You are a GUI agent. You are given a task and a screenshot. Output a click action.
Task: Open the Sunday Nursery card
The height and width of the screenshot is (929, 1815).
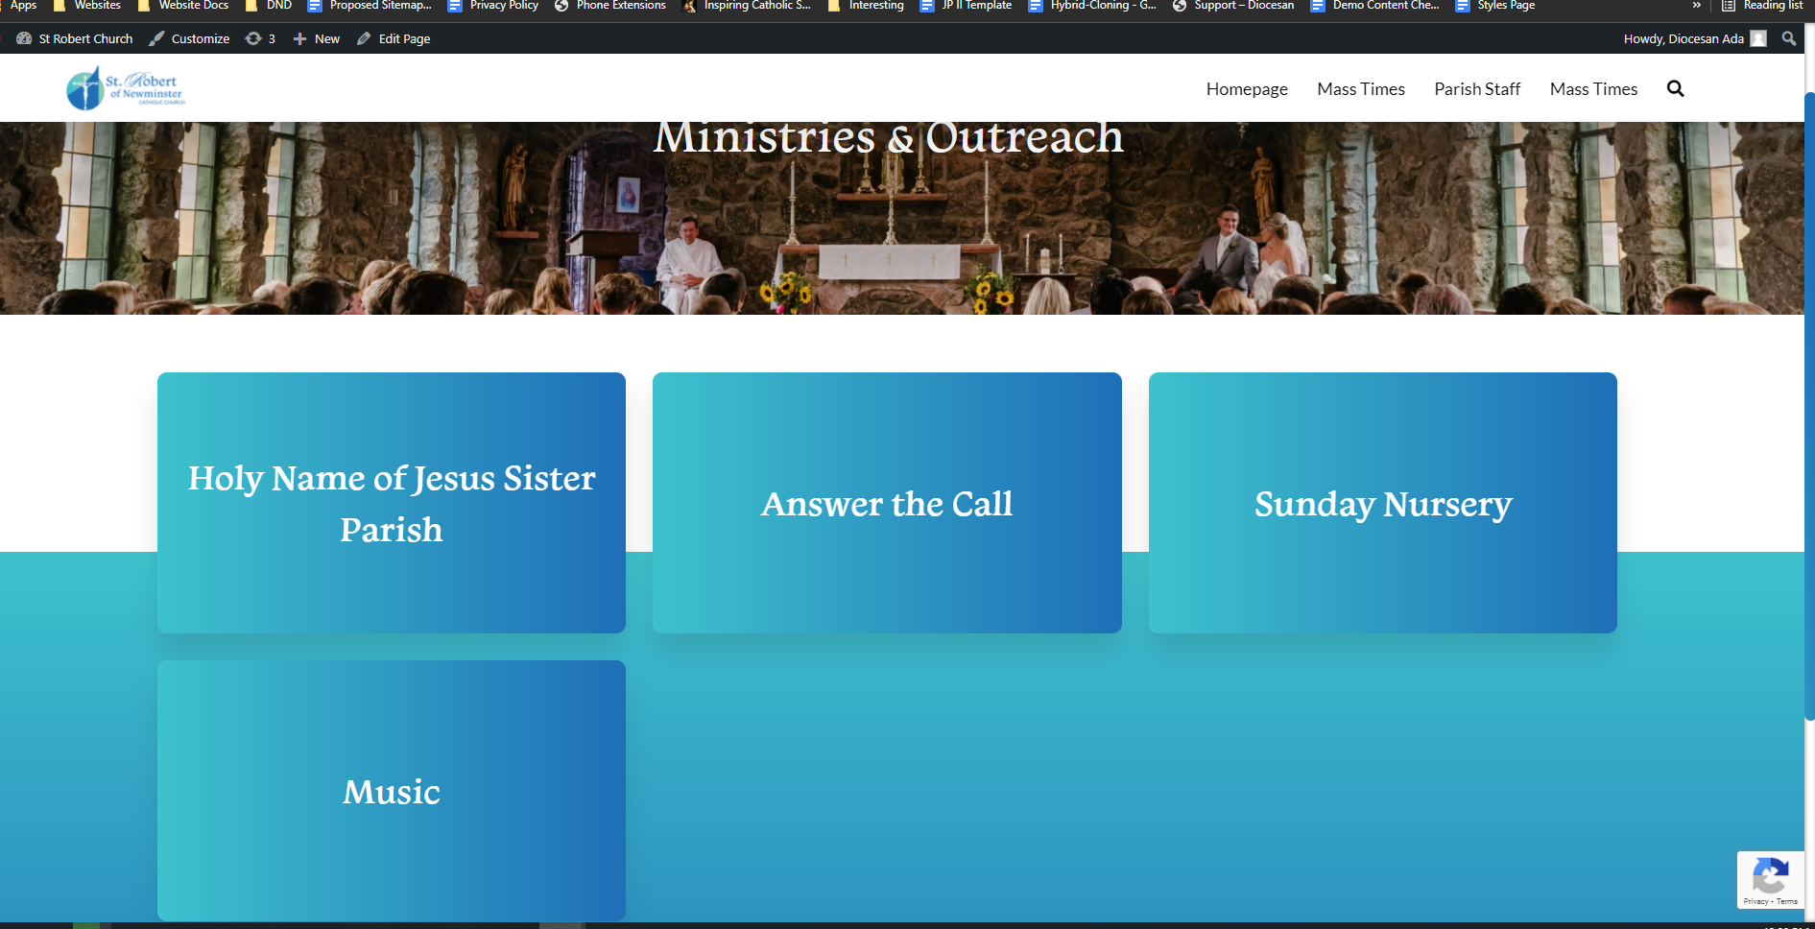click(1382, 503)
